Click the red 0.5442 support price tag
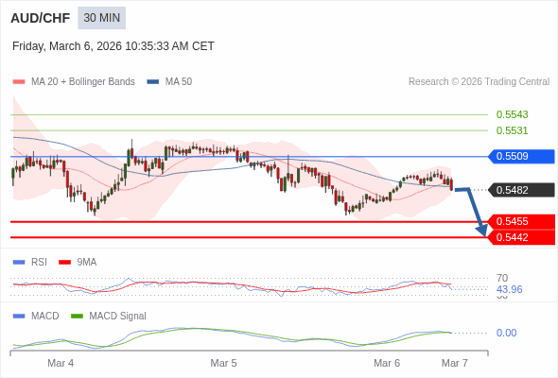The height and width of the screenshot is (378, 558). 521,237
